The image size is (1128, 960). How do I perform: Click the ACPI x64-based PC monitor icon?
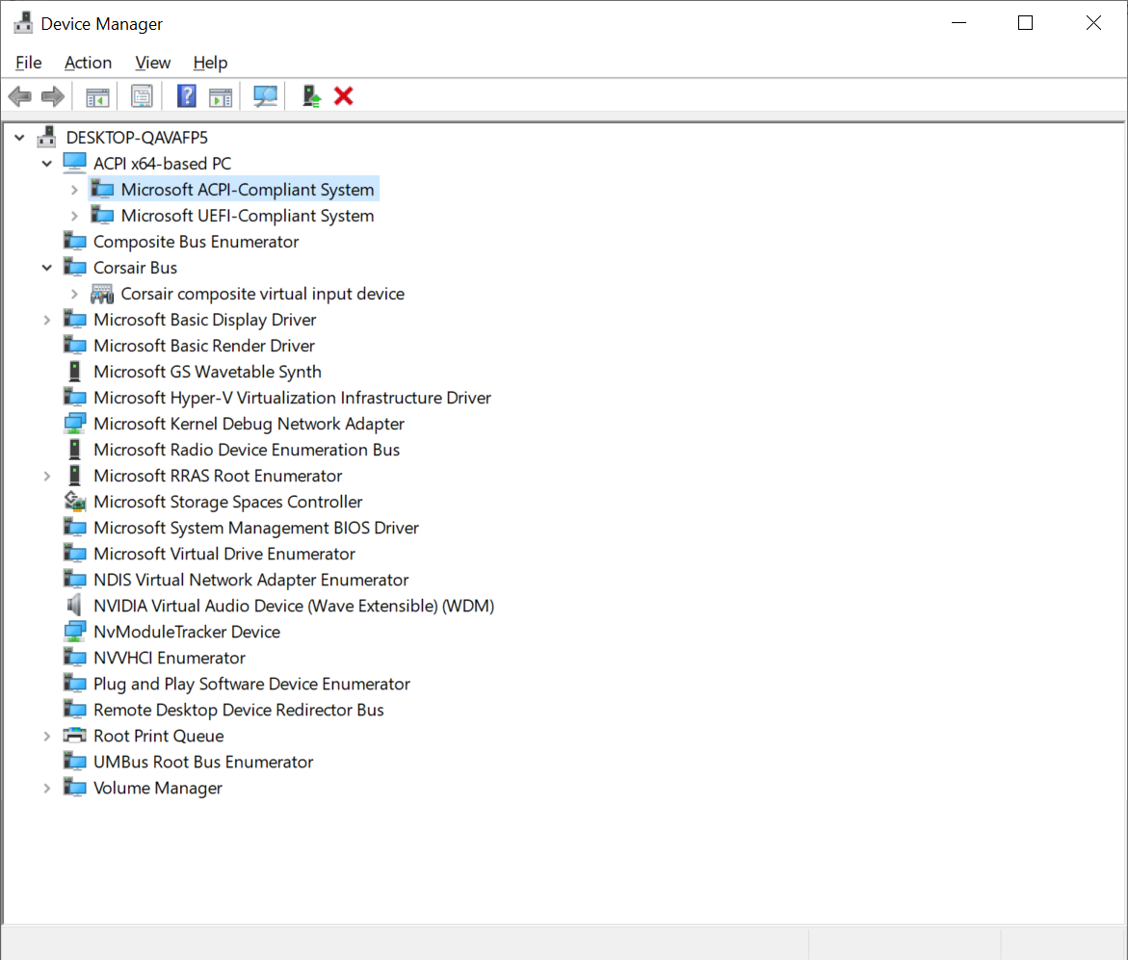tap(75, 164)
